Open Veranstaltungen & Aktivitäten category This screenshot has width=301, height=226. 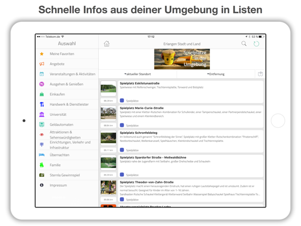[67, 74]
